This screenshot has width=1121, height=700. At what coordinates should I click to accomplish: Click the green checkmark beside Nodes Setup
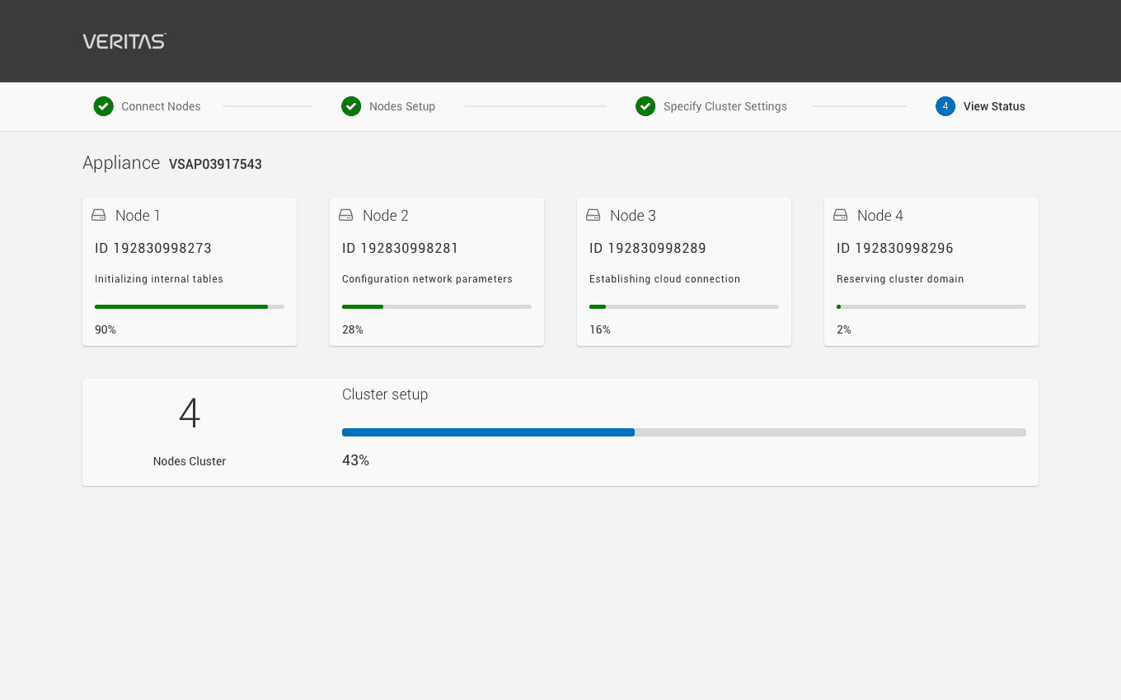[351, 106]
